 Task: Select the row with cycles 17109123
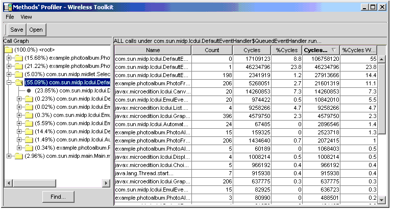click(246, 59)
